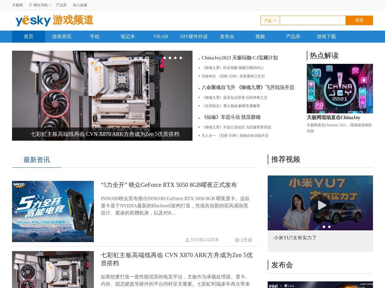This screenshot has height=288, width=385.
Task: Click 加入收藏 in the top bar
Action: point(80,5)
